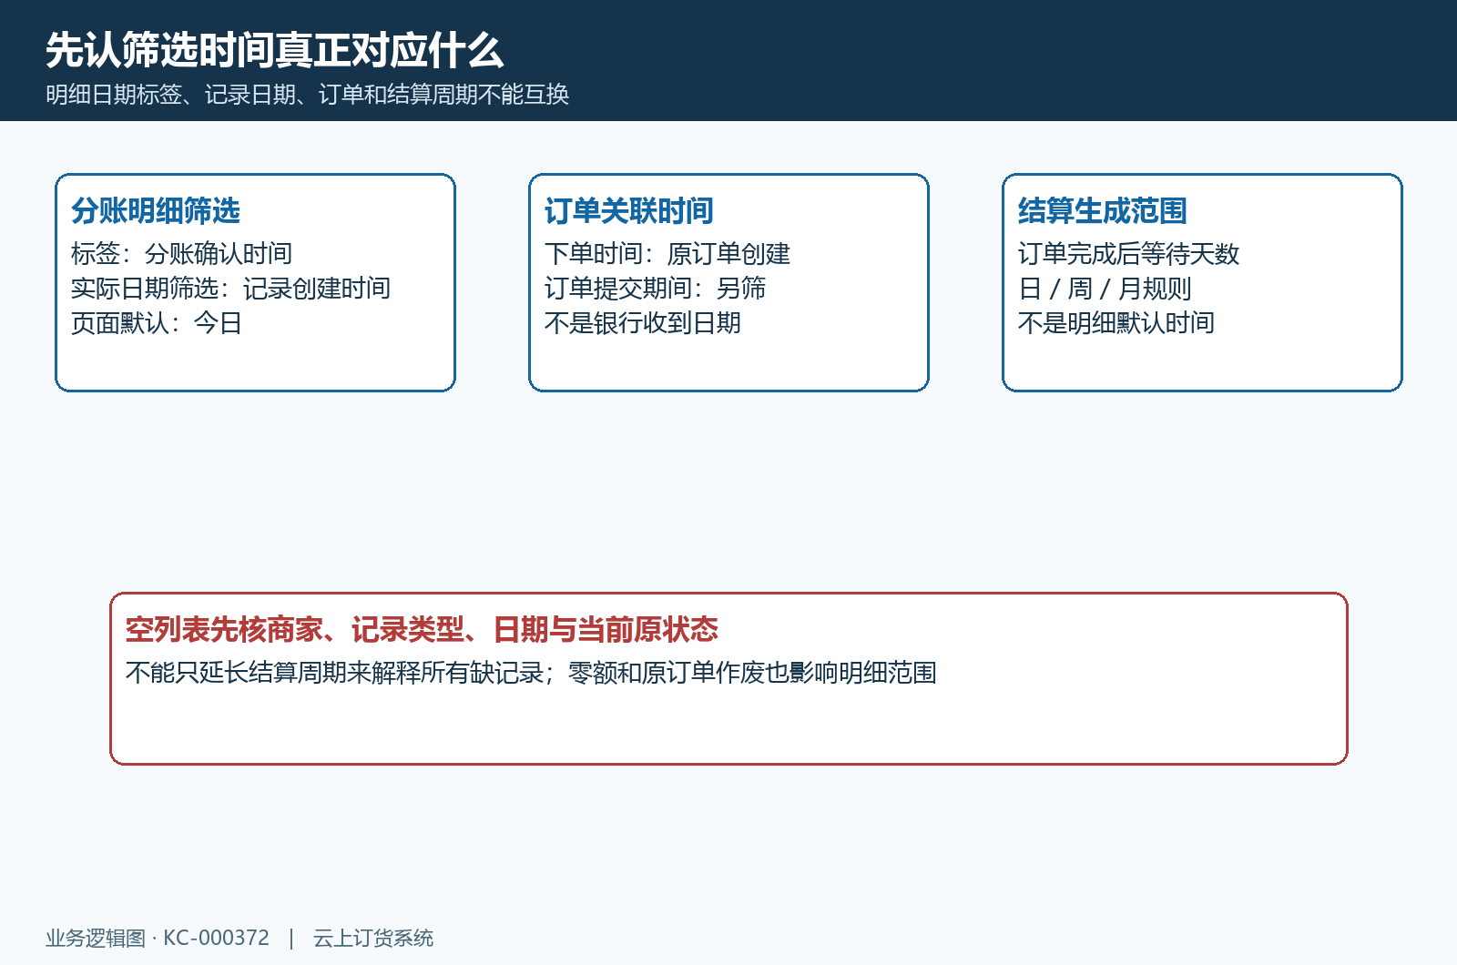1457x965 pixels.
Task: Click the title 先认筛选时间真正对应什么
Action: coord(274,50)
